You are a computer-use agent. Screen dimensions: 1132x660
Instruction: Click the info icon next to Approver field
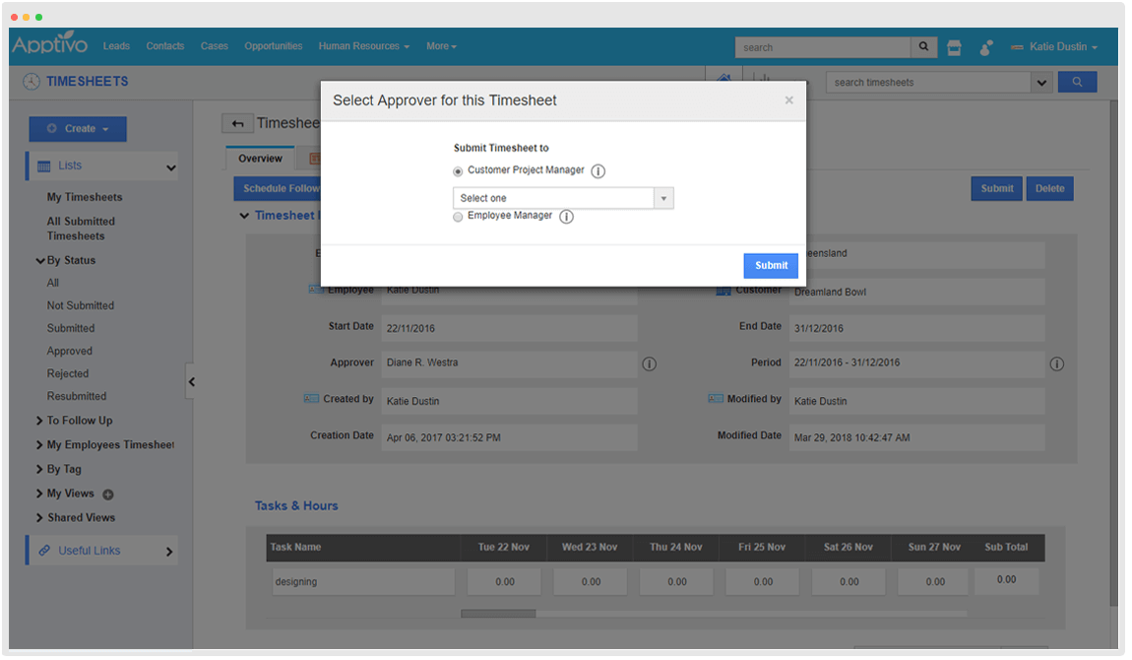pos(649,363)
